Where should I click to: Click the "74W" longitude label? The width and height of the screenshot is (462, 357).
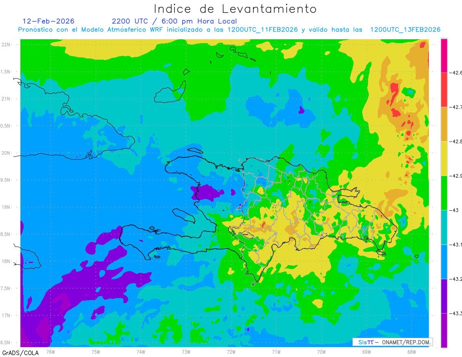click(141, 352)
